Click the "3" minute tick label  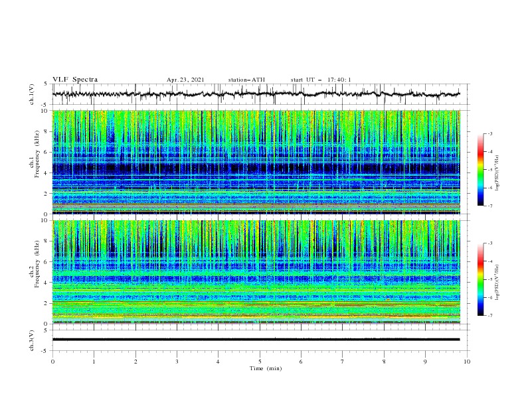pos(177,362)
